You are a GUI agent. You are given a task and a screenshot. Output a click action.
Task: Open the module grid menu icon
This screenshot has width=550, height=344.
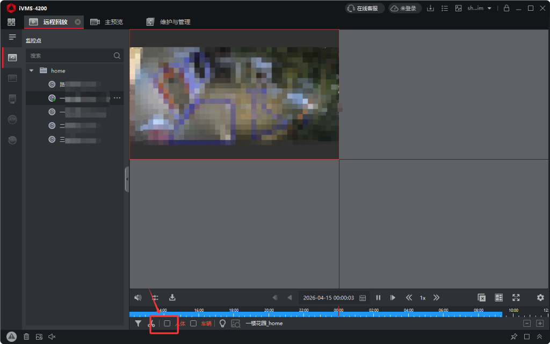click(11, 22)
